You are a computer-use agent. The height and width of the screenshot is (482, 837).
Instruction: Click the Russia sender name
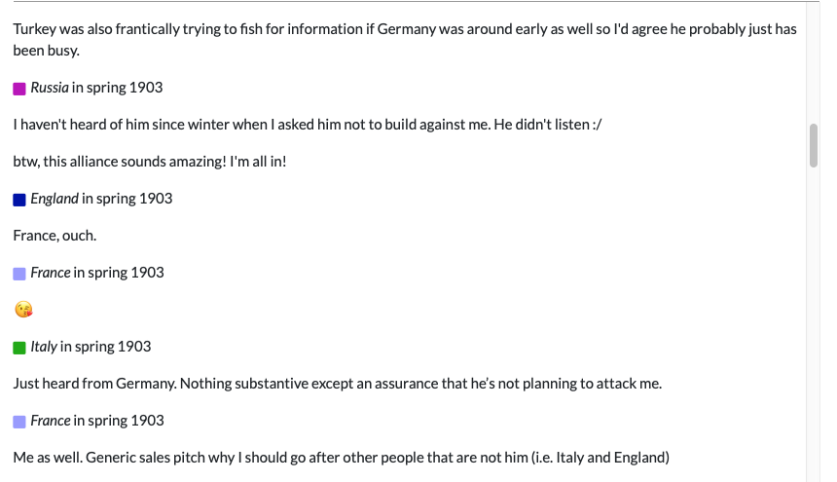[x=49, y=88]
